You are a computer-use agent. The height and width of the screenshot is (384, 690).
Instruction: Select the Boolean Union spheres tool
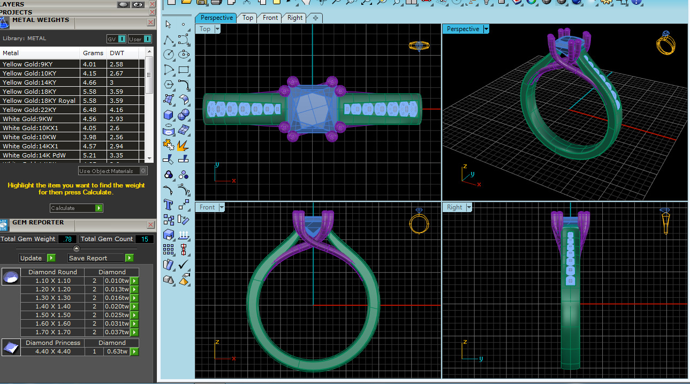pyautogui.click(x=184, y=115)
